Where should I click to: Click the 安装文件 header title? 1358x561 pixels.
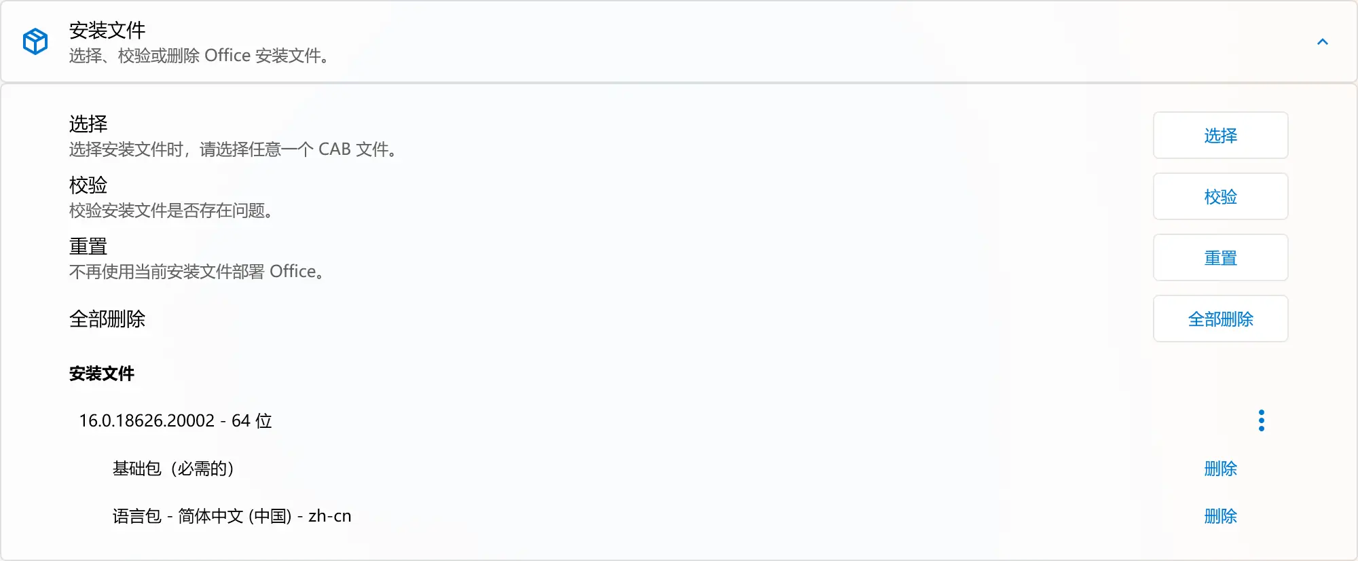pos(107,30)
